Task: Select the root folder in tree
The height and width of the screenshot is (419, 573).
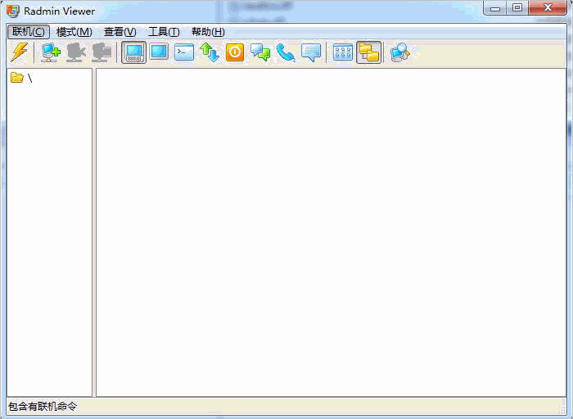Action: coord(21,78)
